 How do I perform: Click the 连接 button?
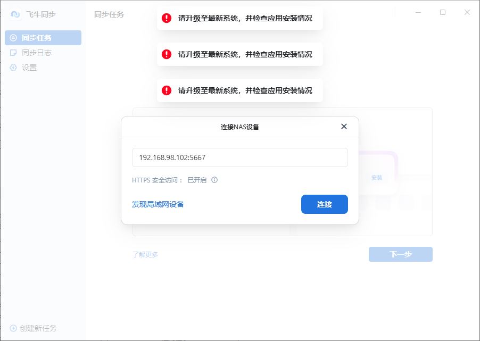[x=325, y=204]
